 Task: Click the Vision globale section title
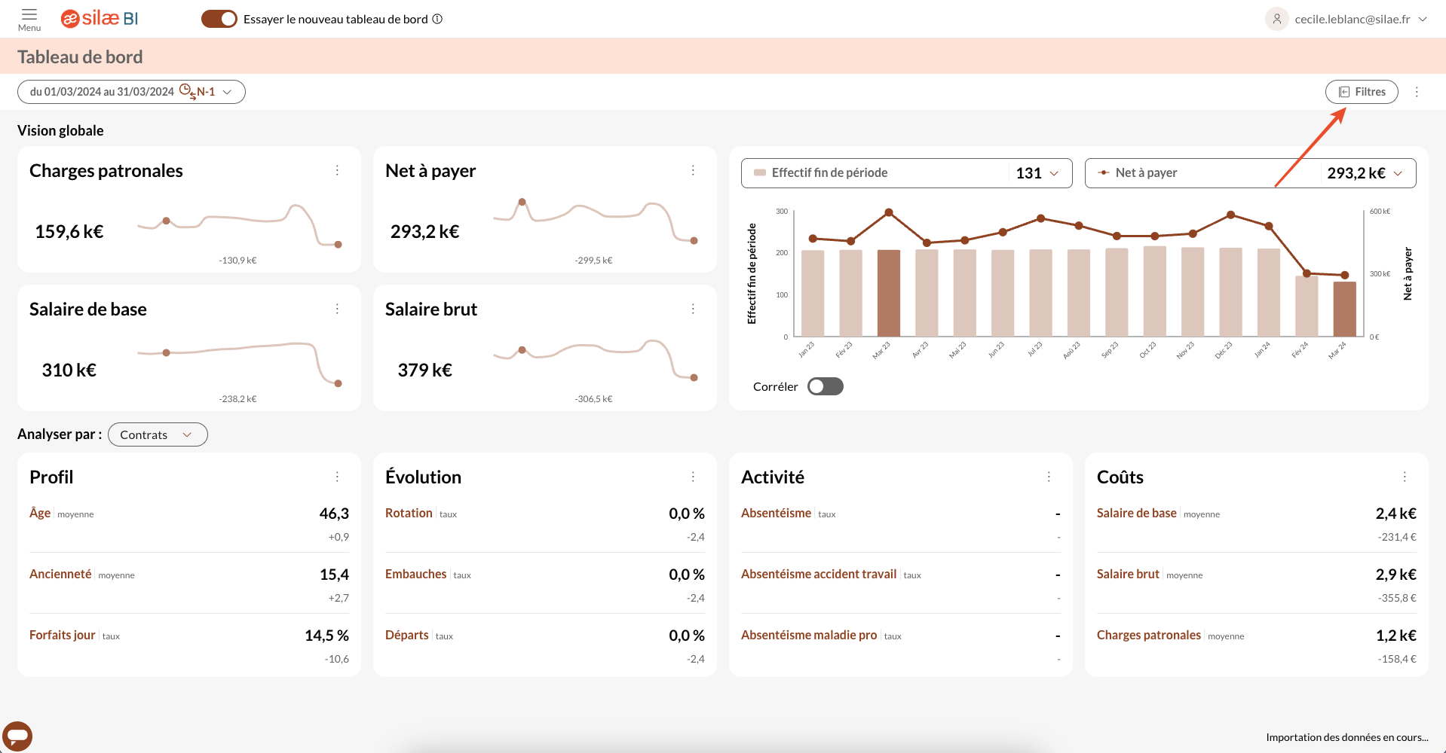point(60,130)
